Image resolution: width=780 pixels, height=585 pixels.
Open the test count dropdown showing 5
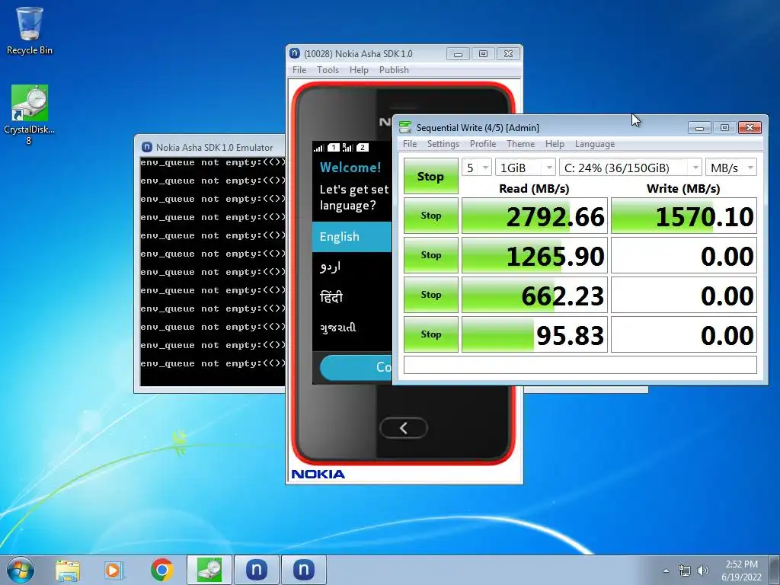[x=477, y=168]
